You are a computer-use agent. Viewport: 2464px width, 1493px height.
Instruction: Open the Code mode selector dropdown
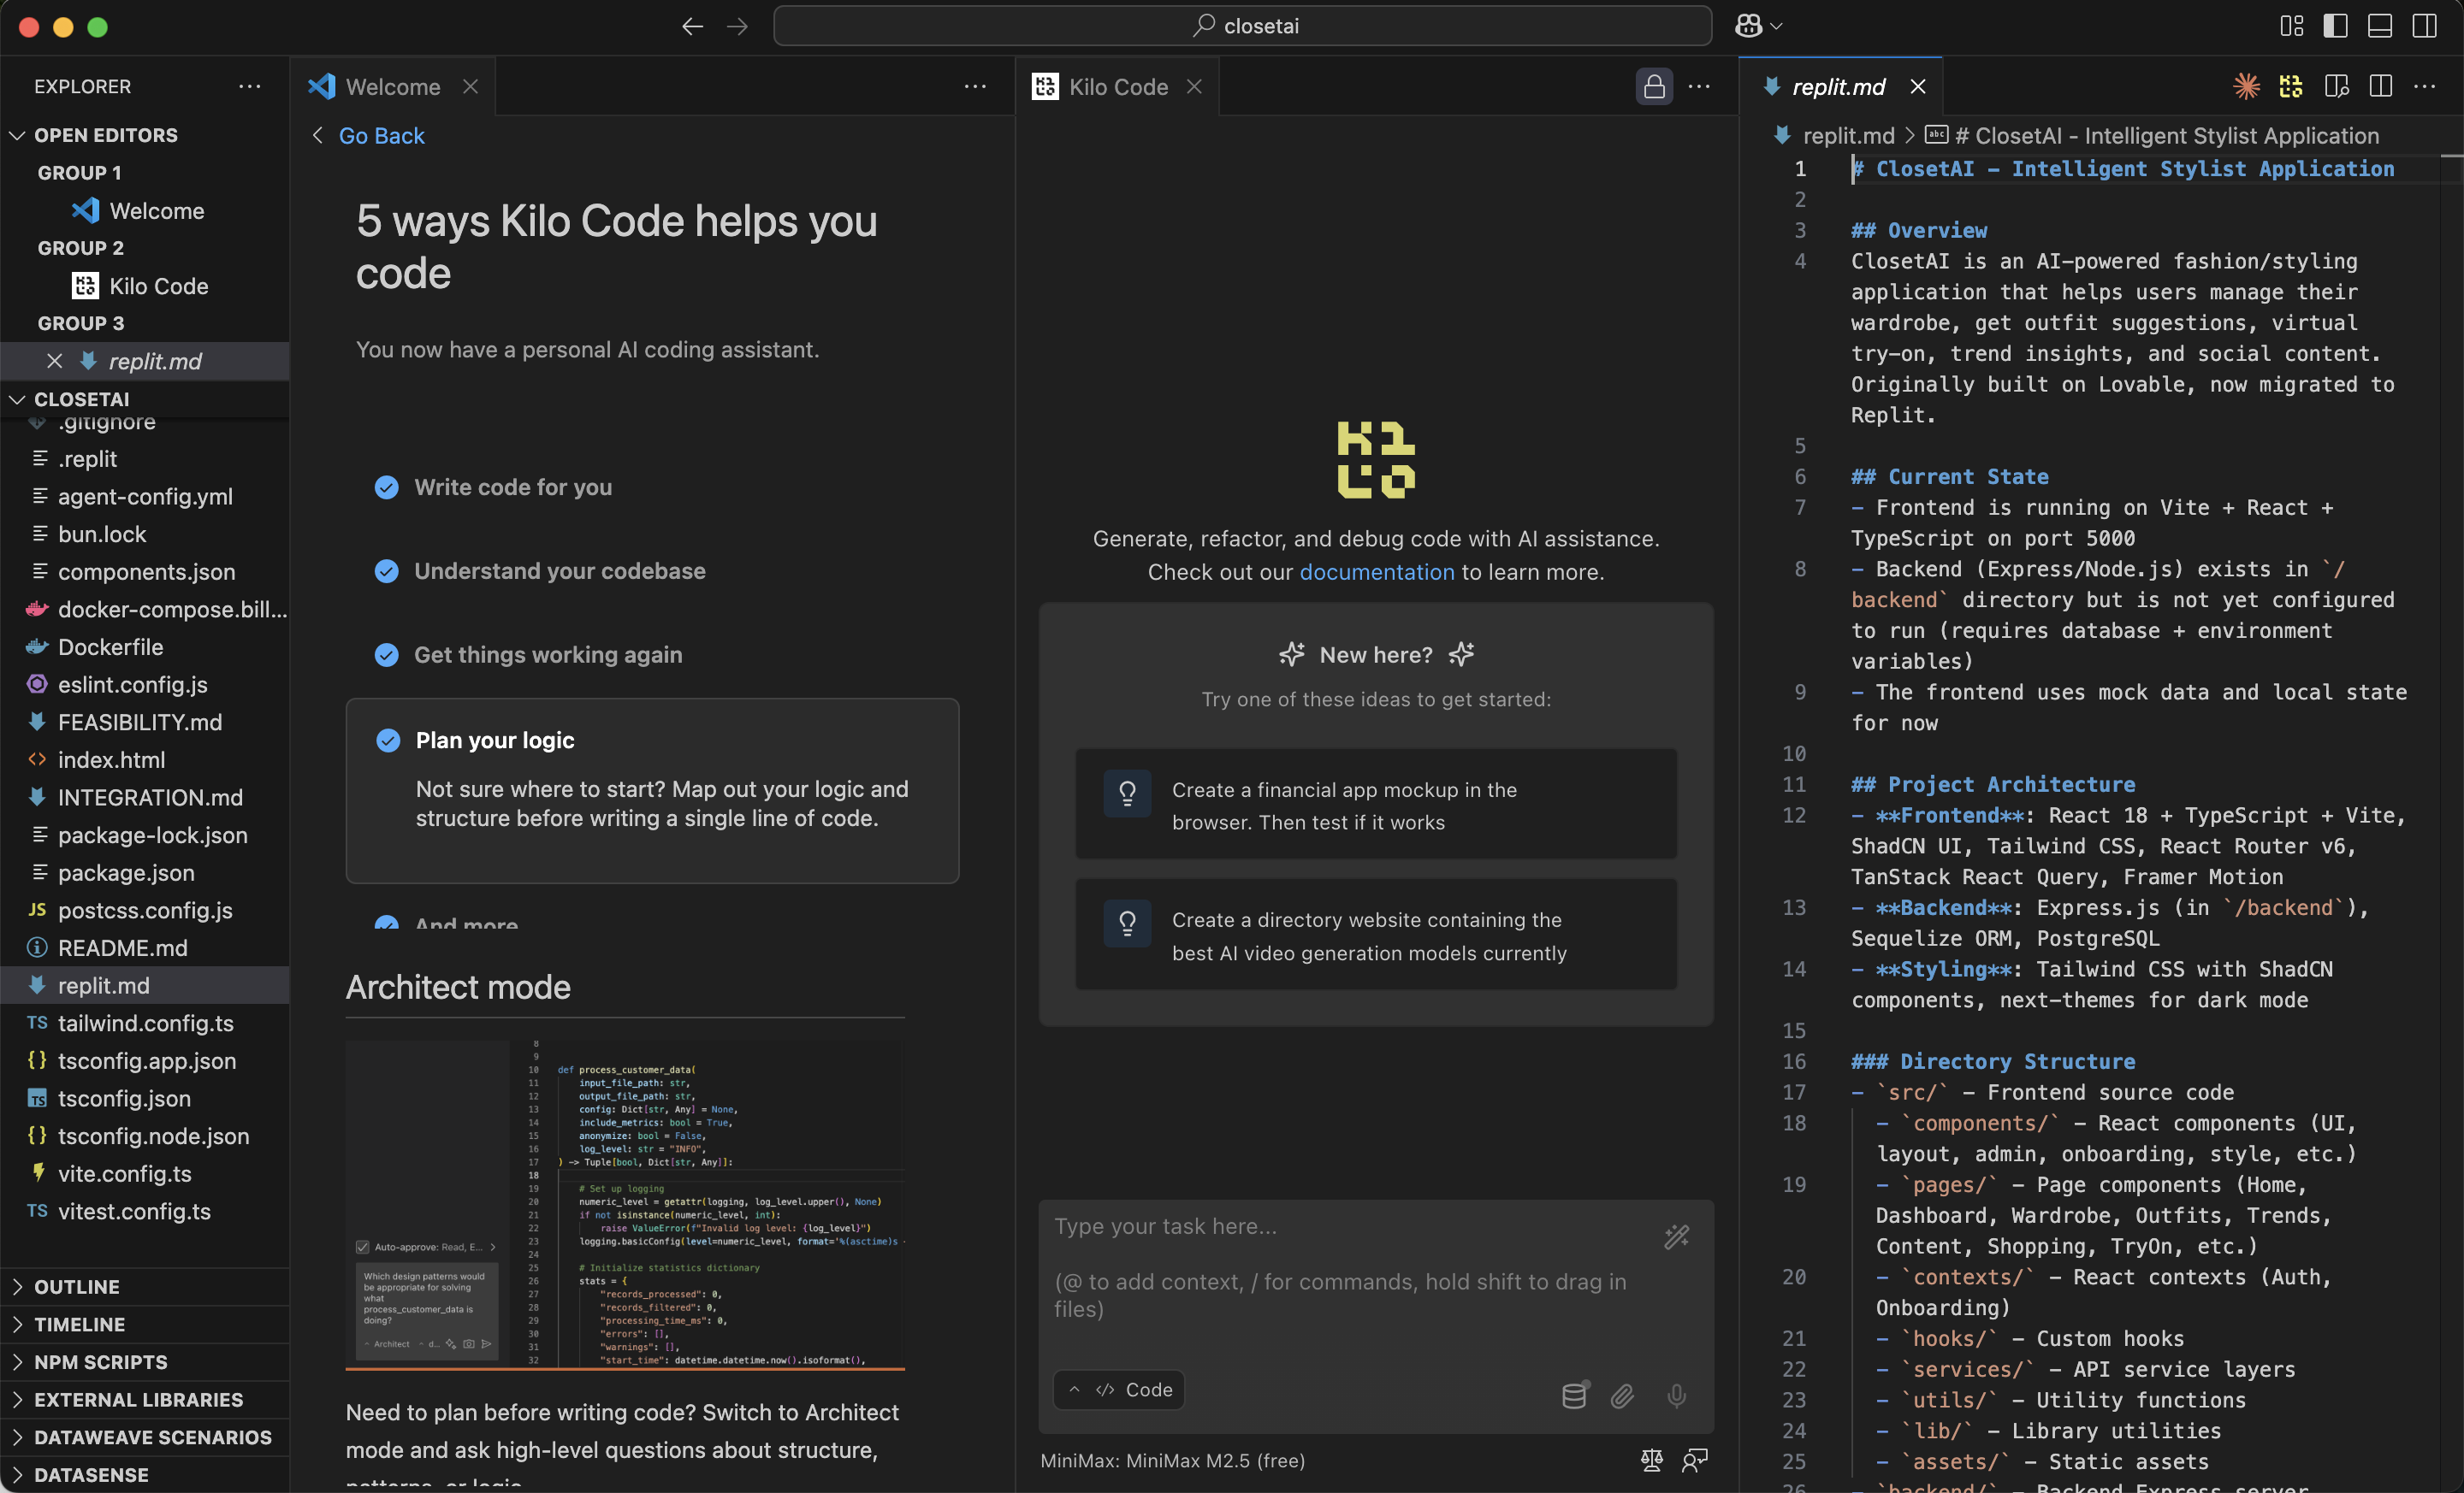click(1119, 1389)
